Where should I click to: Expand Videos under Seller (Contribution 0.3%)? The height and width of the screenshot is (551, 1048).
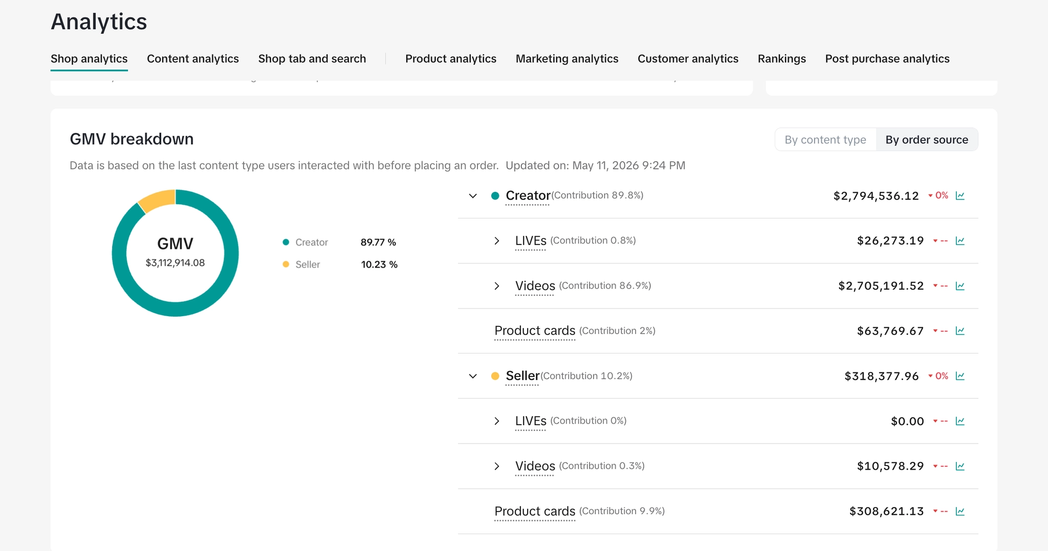496,466
